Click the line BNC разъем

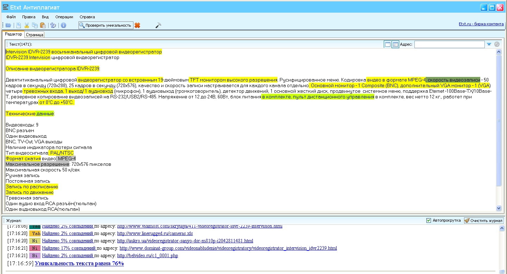(20, 131)
